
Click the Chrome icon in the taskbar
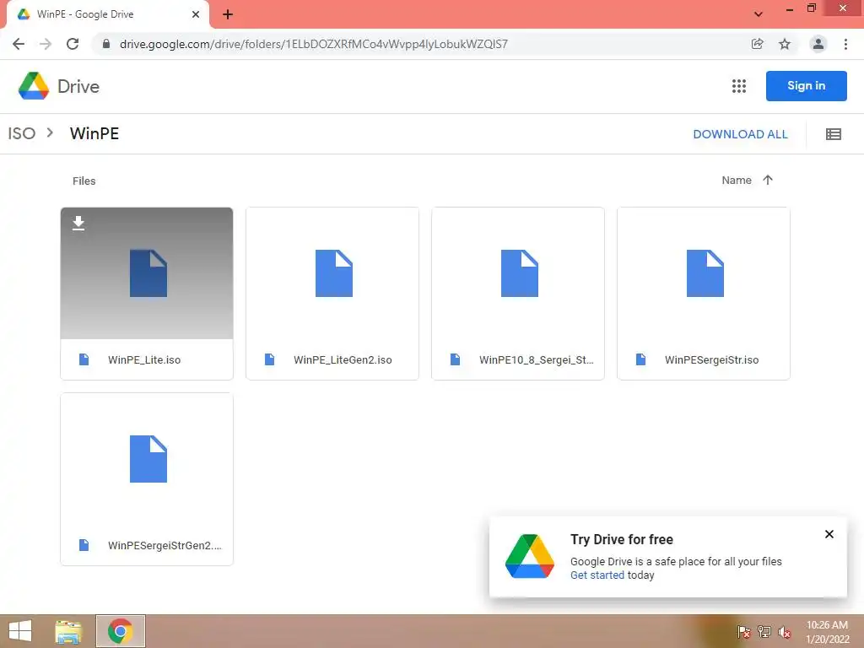120,631
